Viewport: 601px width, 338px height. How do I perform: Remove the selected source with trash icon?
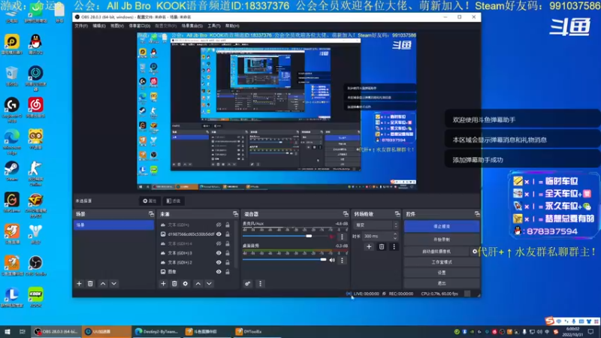coord(174,284)
